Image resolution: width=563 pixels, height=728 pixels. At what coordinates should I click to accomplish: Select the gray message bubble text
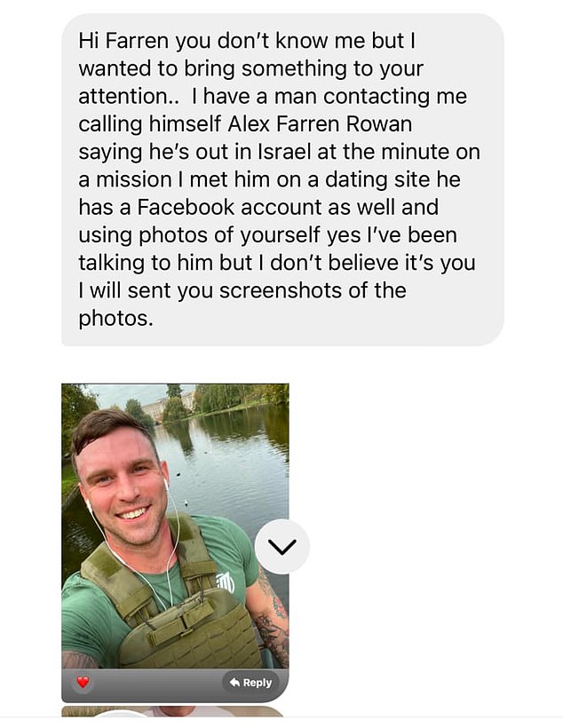click(x=282, y=179)
